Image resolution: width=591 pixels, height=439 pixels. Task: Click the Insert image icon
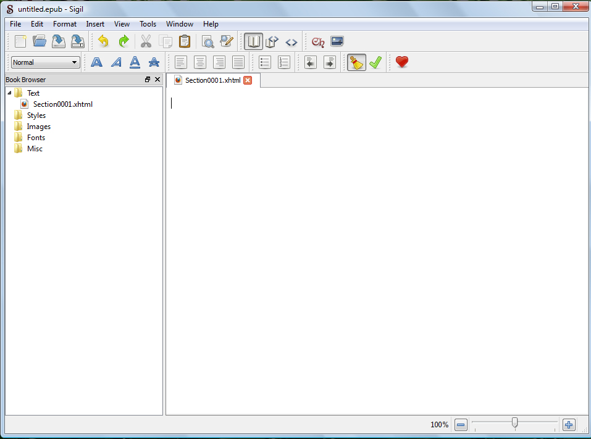click(x=337, y=41)
